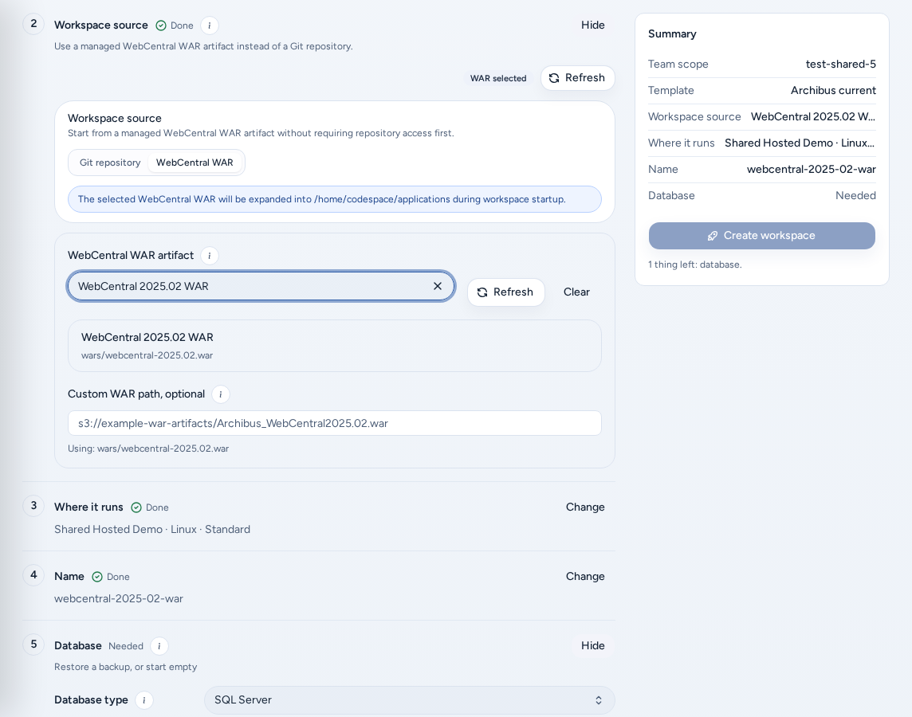
Task: Click 'Restore a backup, or start empty' text
Action: coord(126,667)
